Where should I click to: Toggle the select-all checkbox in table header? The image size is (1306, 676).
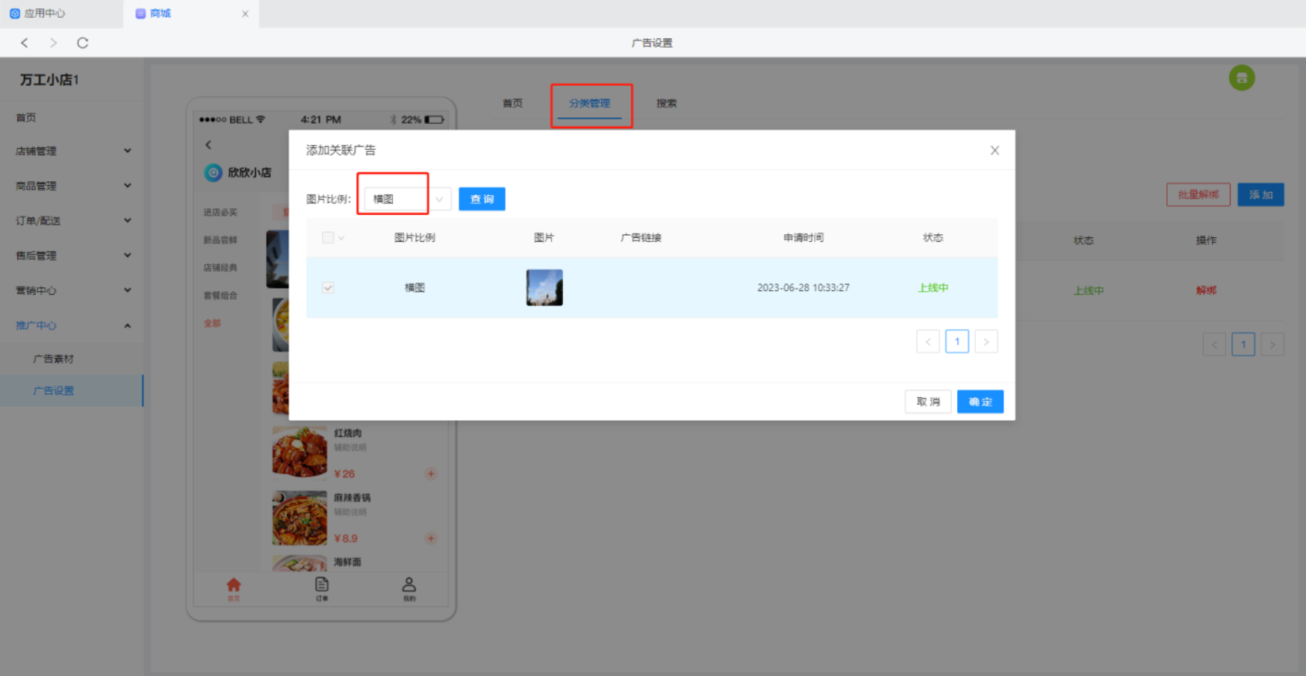point(328,238)
